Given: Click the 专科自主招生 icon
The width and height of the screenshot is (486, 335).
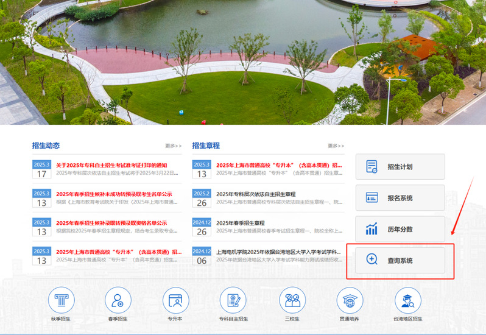Looking at the screenshot, I should click(x=233, y=300).
